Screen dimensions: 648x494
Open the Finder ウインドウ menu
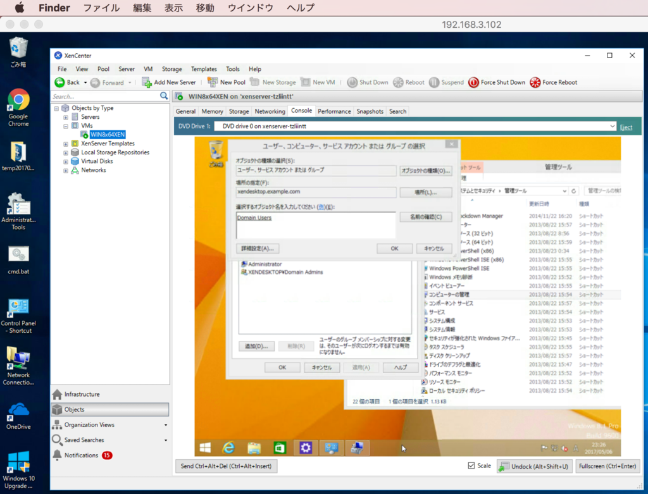(x=251, y=8)
